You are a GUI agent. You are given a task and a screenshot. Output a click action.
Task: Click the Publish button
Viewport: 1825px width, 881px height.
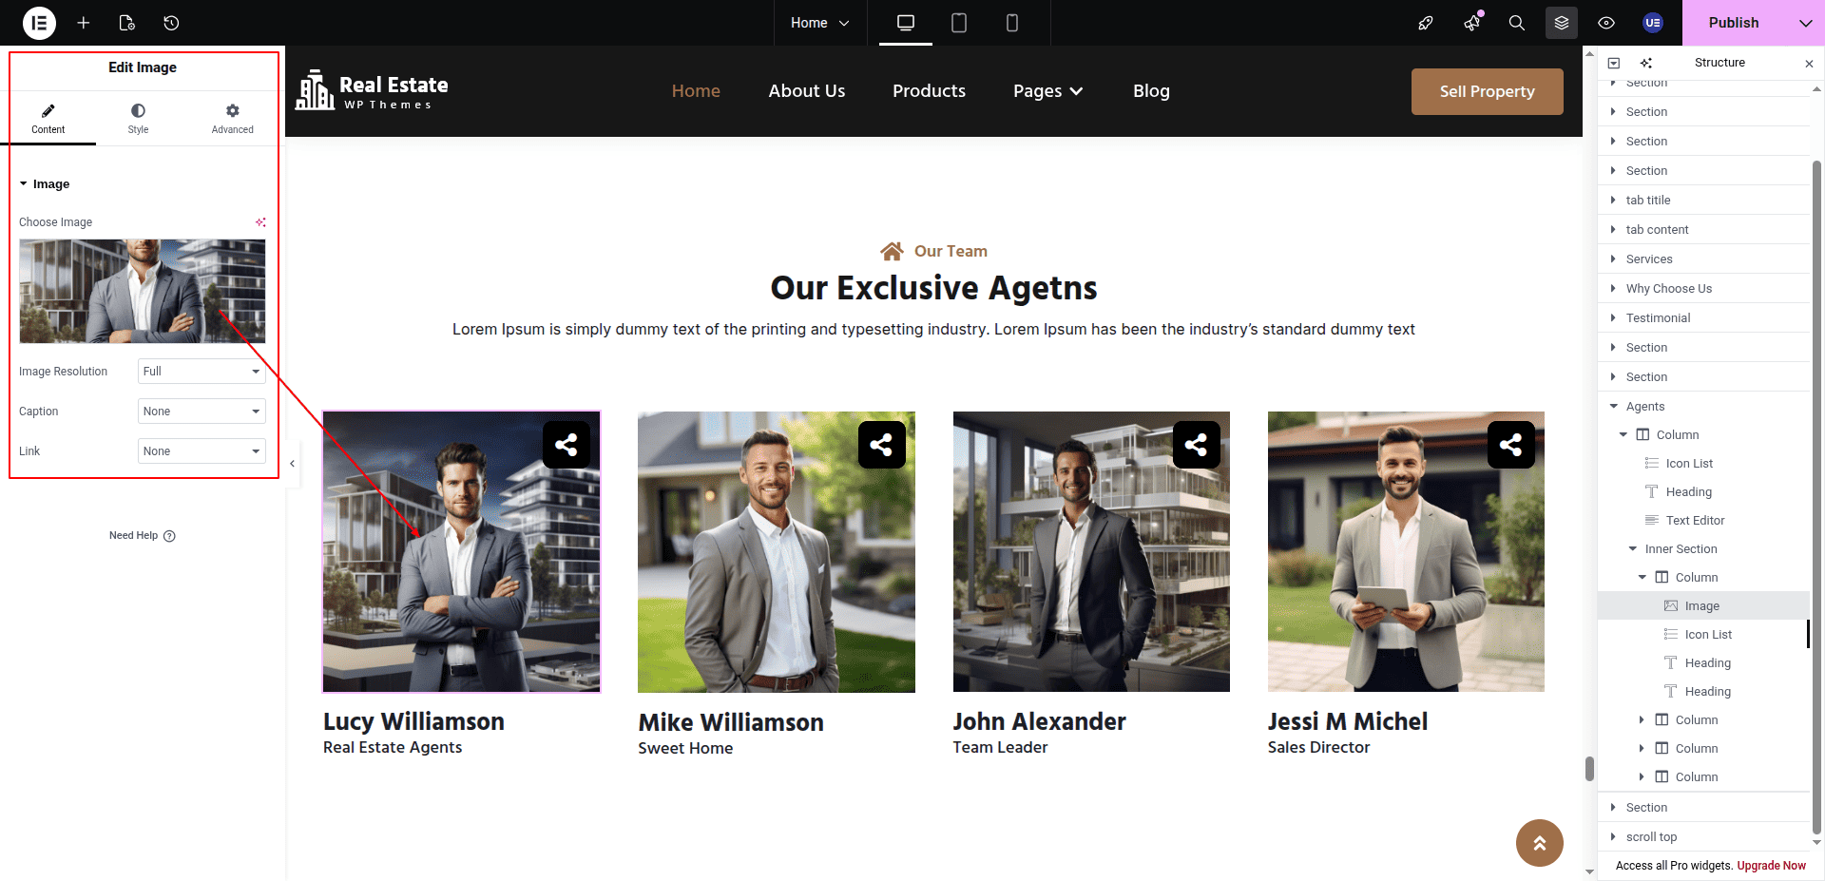(x=1733, y=23)
